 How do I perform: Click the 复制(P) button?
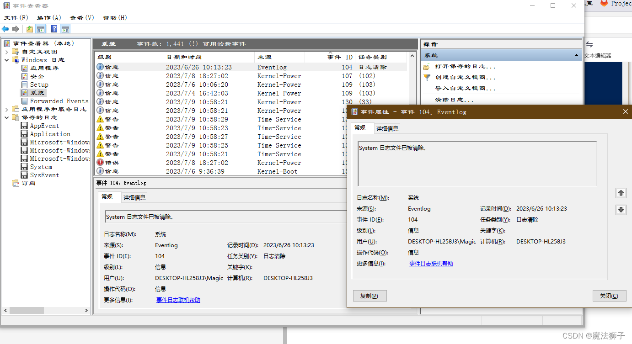click(x=370, y=296)
